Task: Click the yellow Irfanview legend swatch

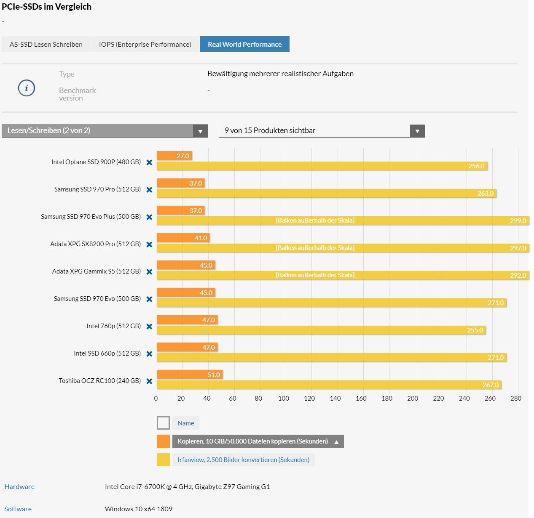Action: pos(163,460)
